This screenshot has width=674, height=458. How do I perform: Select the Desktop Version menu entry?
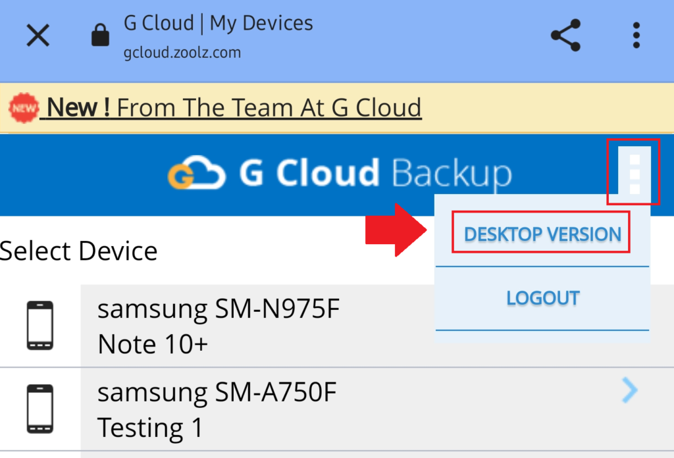(x=541, y=234)
